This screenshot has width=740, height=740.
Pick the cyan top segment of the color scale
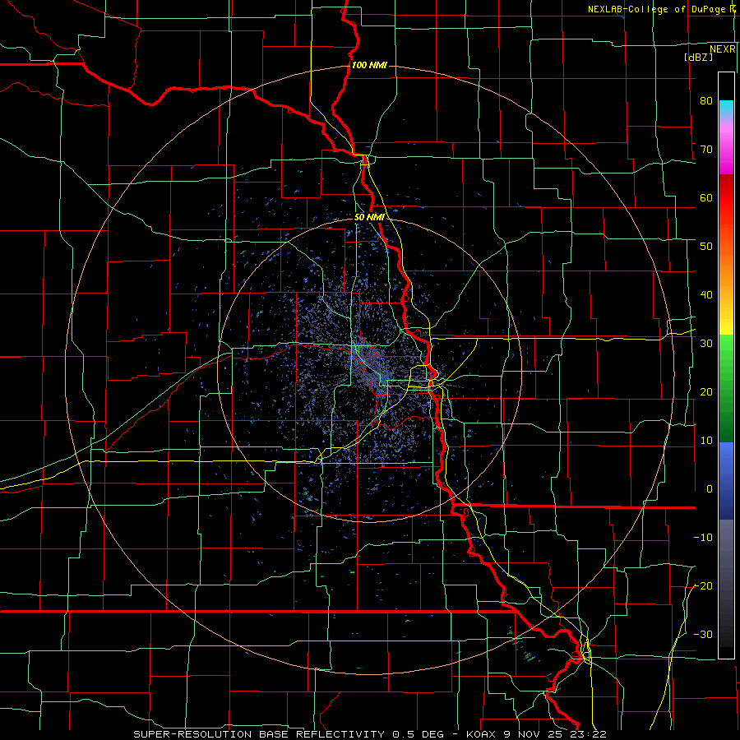coord(726,109)
